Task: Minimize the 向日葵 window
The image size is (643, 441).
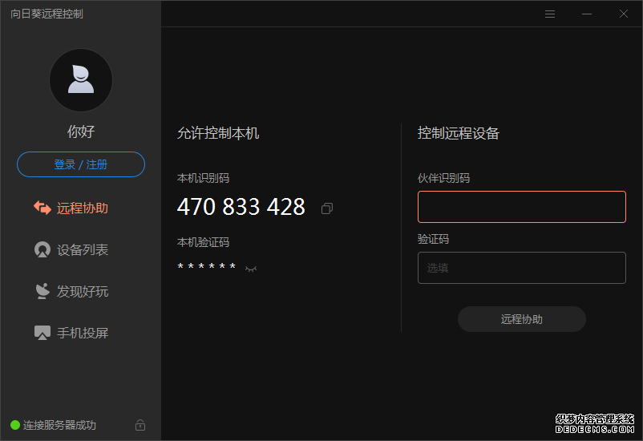Action: click(587, 14)
